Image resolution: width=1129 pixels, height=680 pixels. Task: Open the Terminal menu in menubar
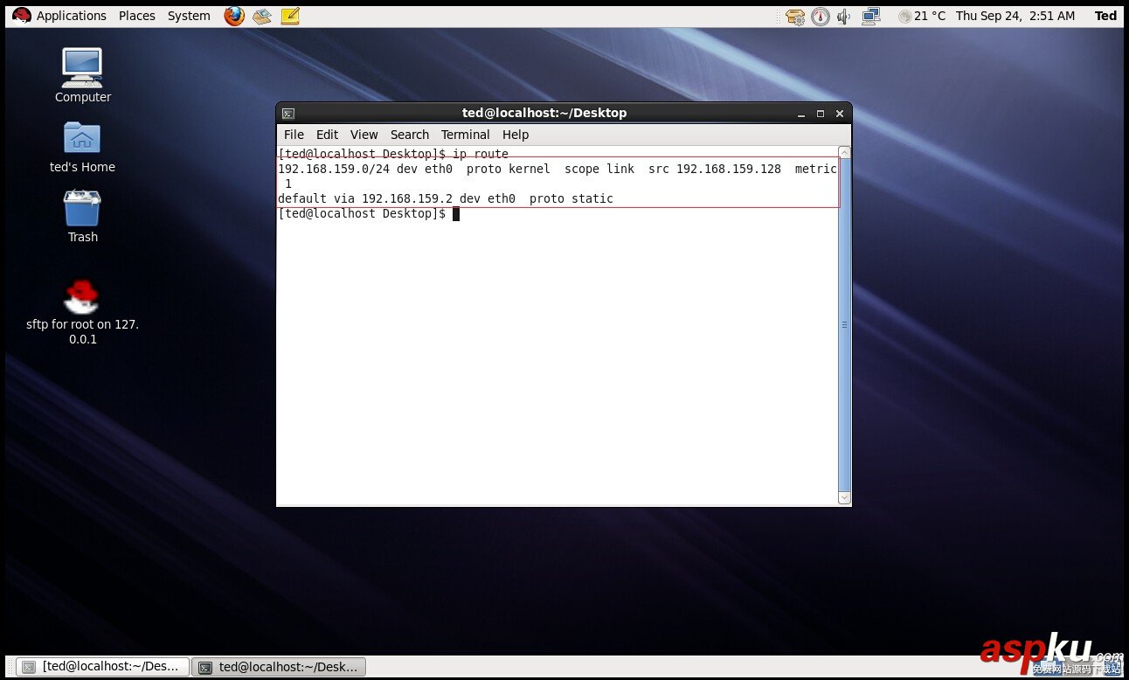(465, 135)
